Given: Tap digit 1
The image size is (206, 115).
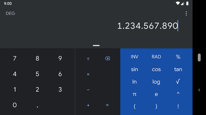Looking at the screenshot, I should point(15,89).
